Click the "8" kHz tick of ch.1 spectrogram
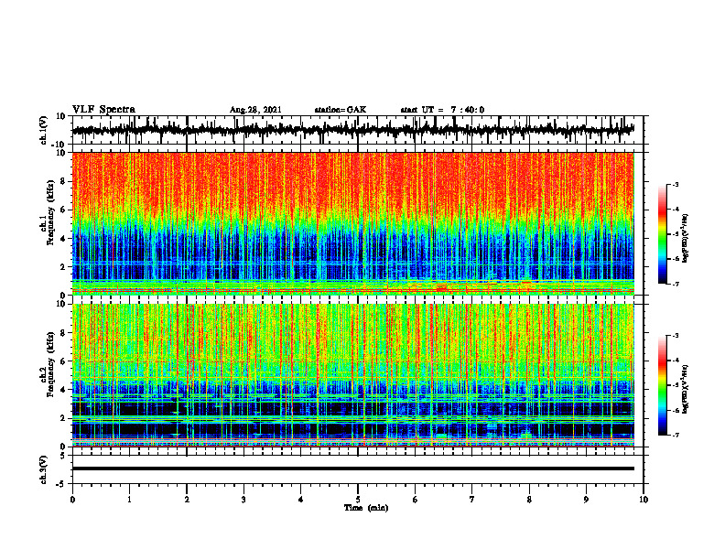This screenshot has height=560, width=725. click(63, 181)
